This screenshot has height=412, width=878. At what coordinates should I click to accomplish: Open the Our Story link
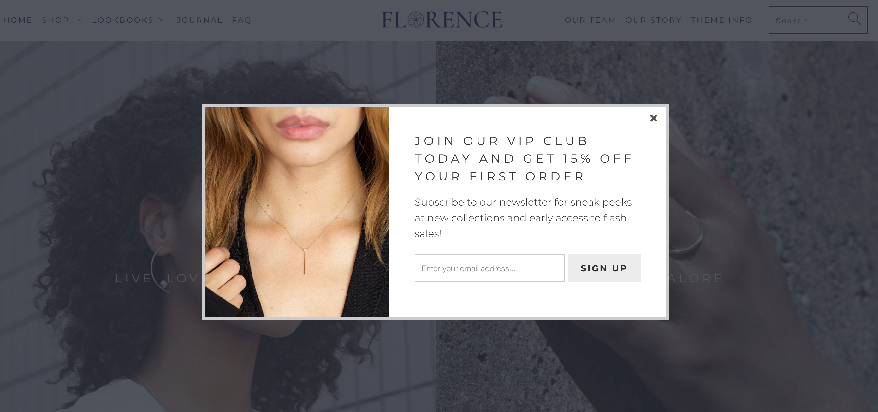click(x=653, y=20)
